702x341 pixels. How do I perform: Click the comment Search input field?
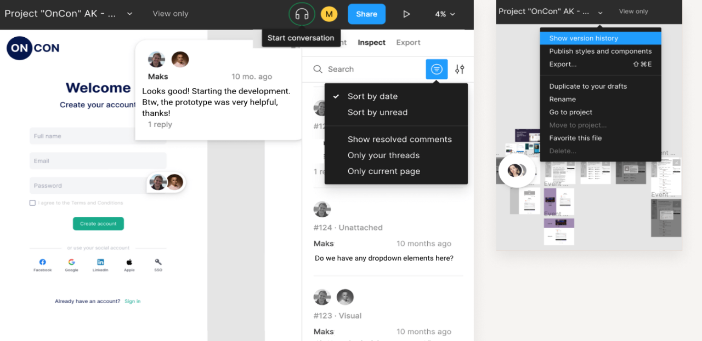366,69
